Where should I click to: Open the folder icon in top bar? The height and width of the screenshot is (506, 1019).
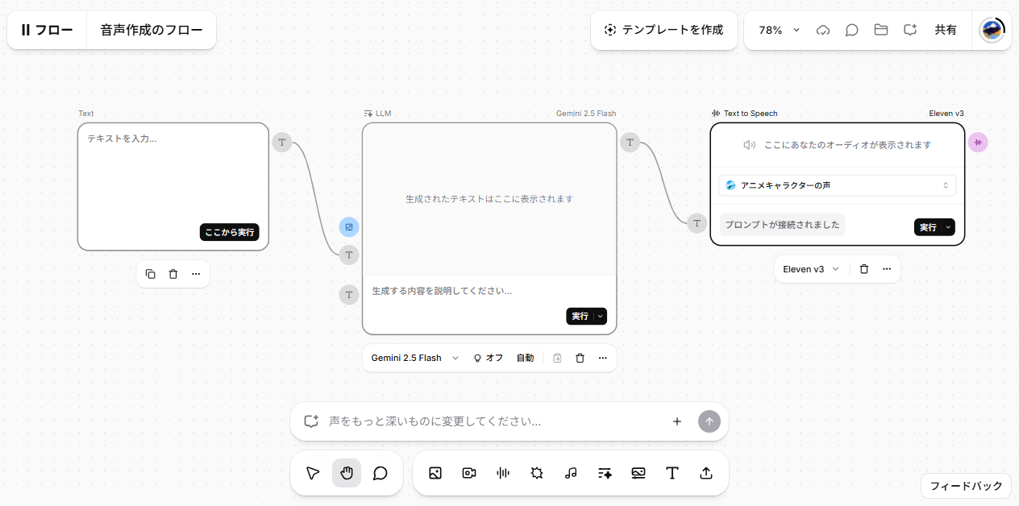[x=881, y=30]
